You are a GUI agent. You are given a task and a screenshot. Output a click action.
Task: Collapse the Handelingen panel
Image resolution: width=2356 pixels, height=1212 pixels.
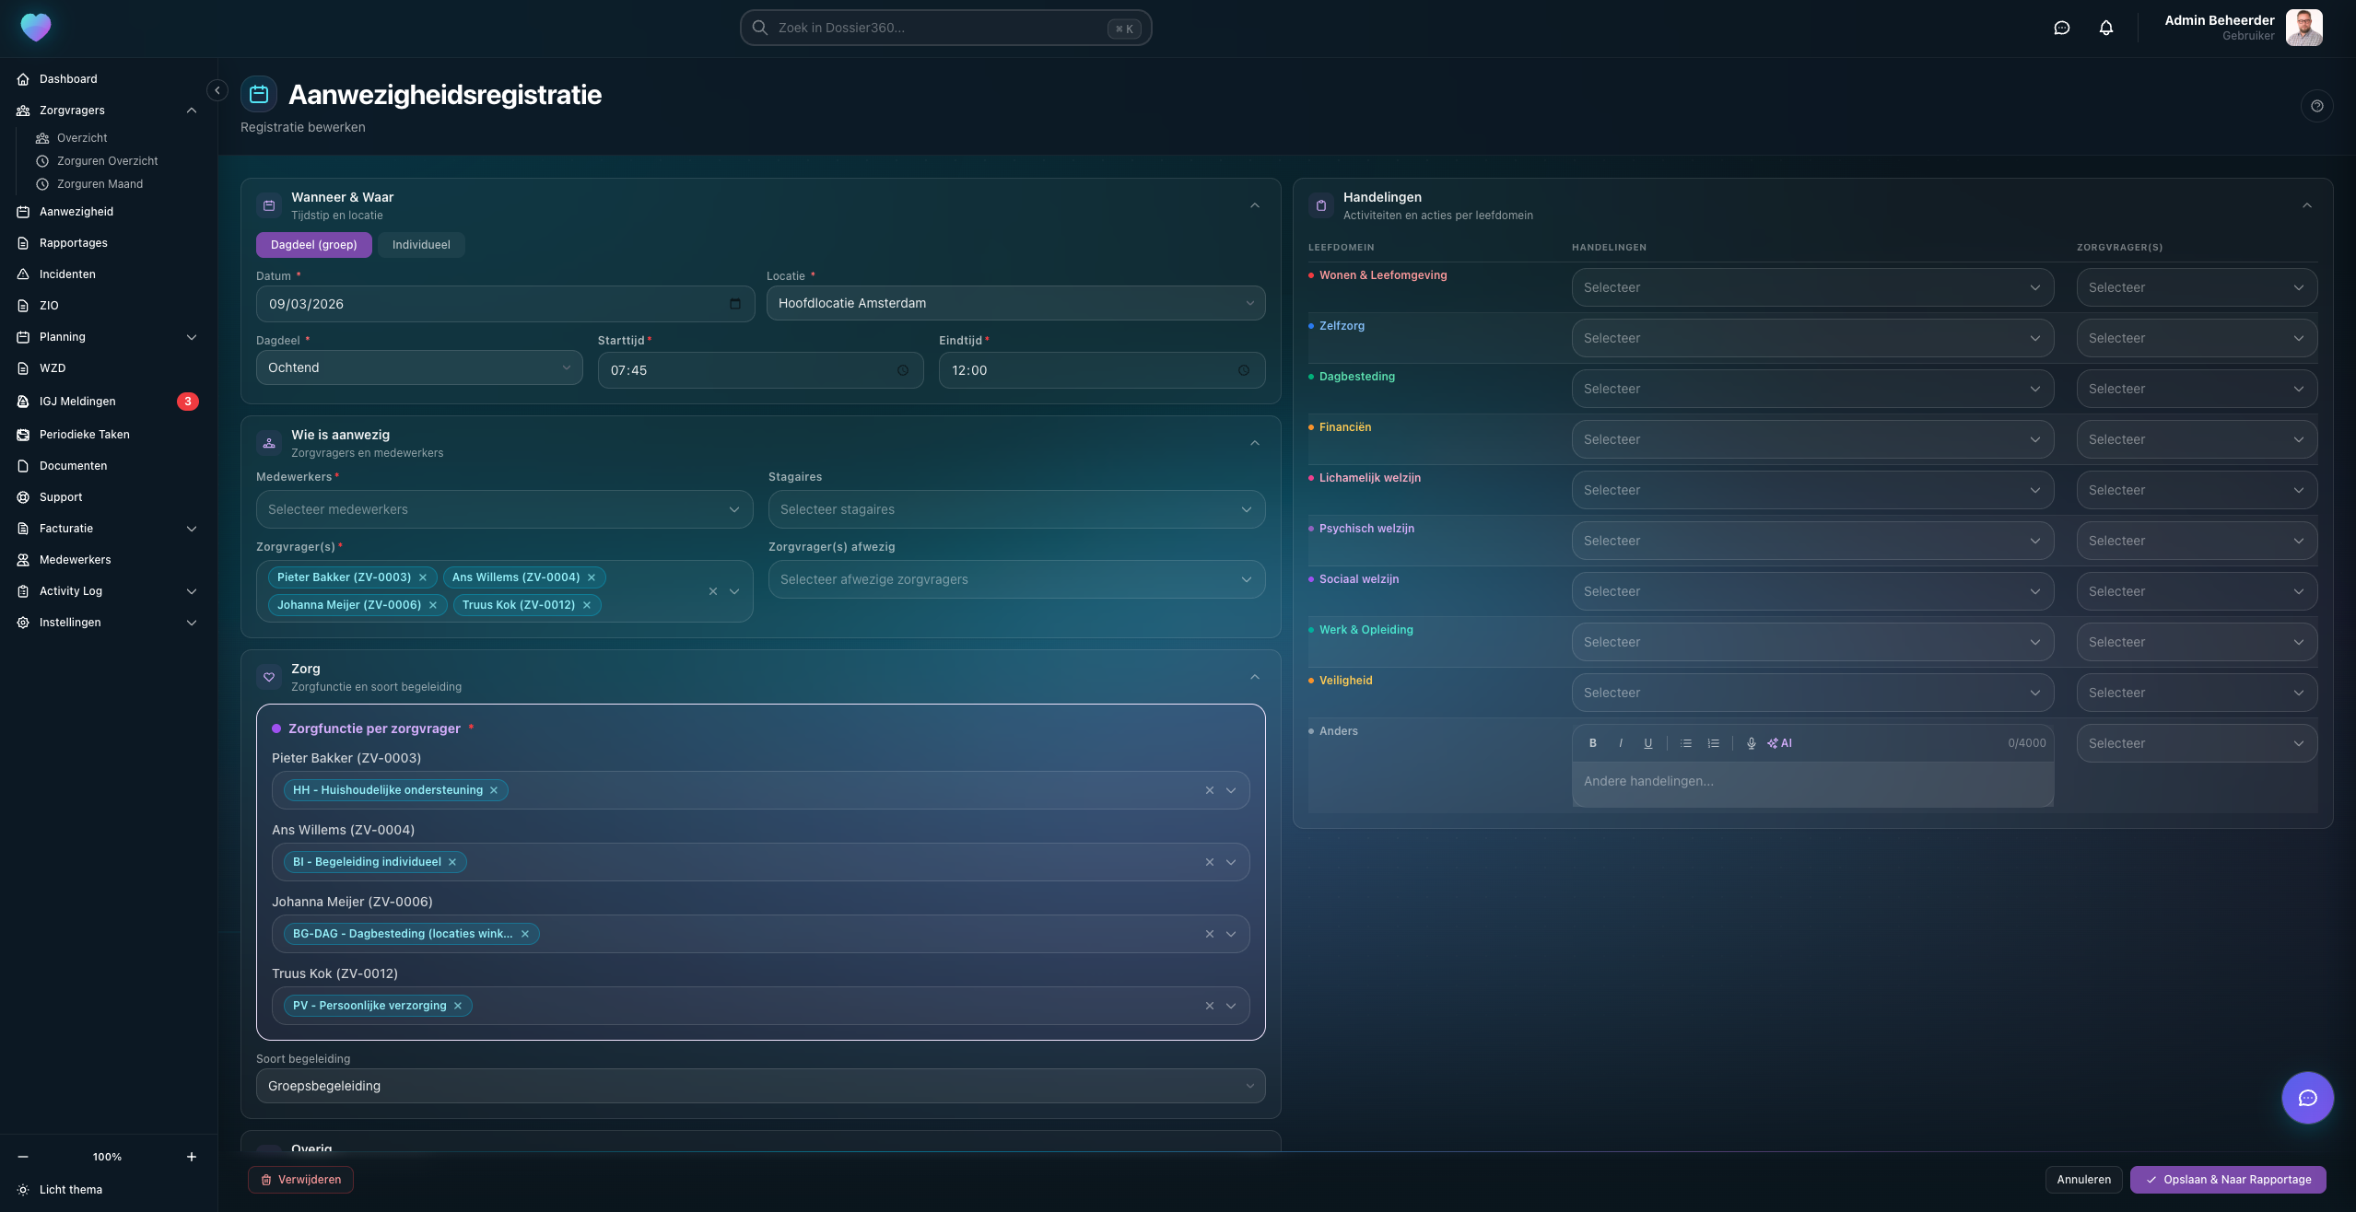pyautogui.click(x=2306, y=205)
